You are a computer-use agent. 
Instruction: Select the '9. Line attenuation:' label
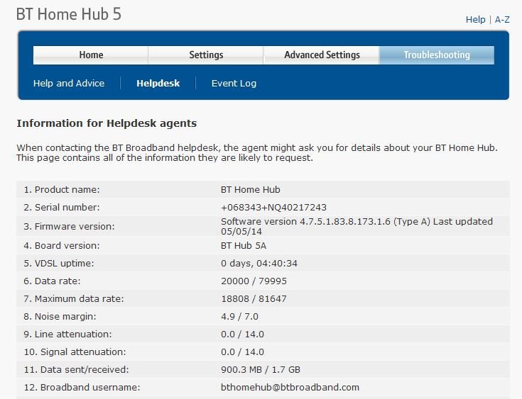coord(67,334)
